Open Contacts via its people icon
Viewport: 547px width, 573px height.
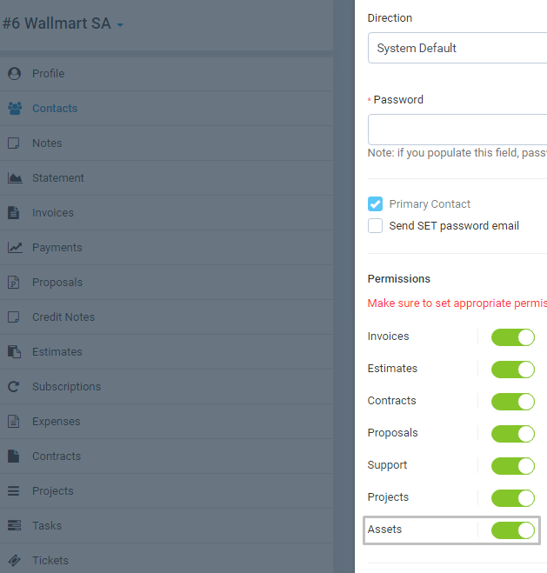[x=15, y=108]
